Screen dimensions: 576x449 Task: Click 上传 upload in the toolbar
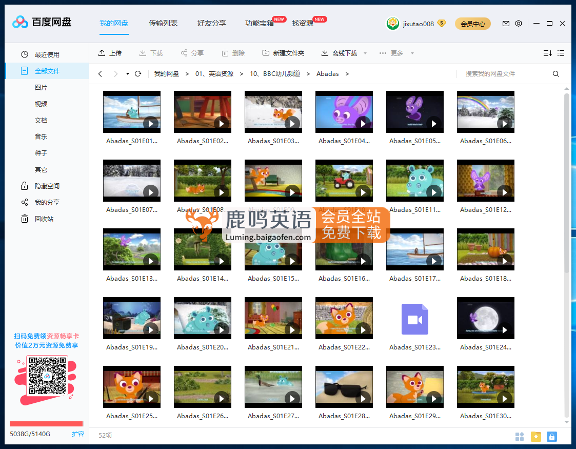[x=110, y=53]
